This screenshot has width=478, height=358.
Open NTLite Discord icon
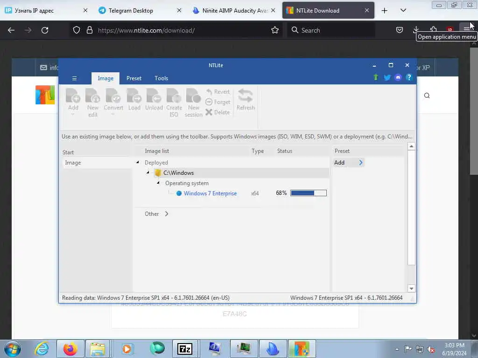click(x=398, y=78)
